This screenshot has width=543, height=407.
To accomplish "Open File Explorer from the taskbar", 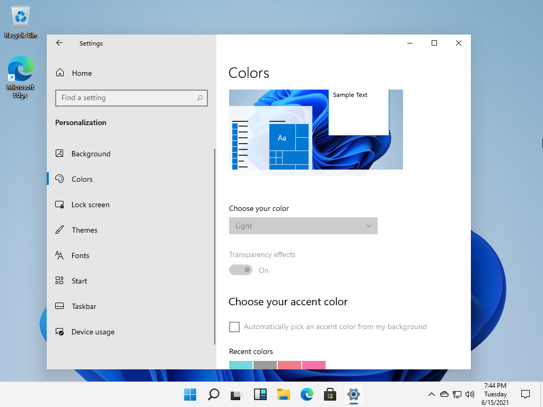I will [x=284, y=394].
